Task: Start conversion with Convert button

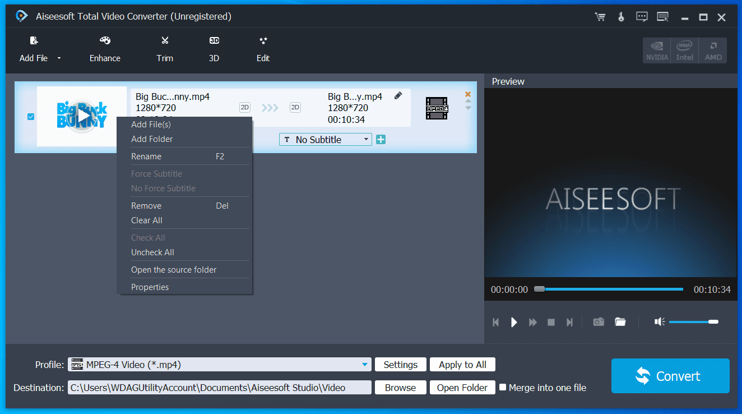Action: click(x=670, y=376)
